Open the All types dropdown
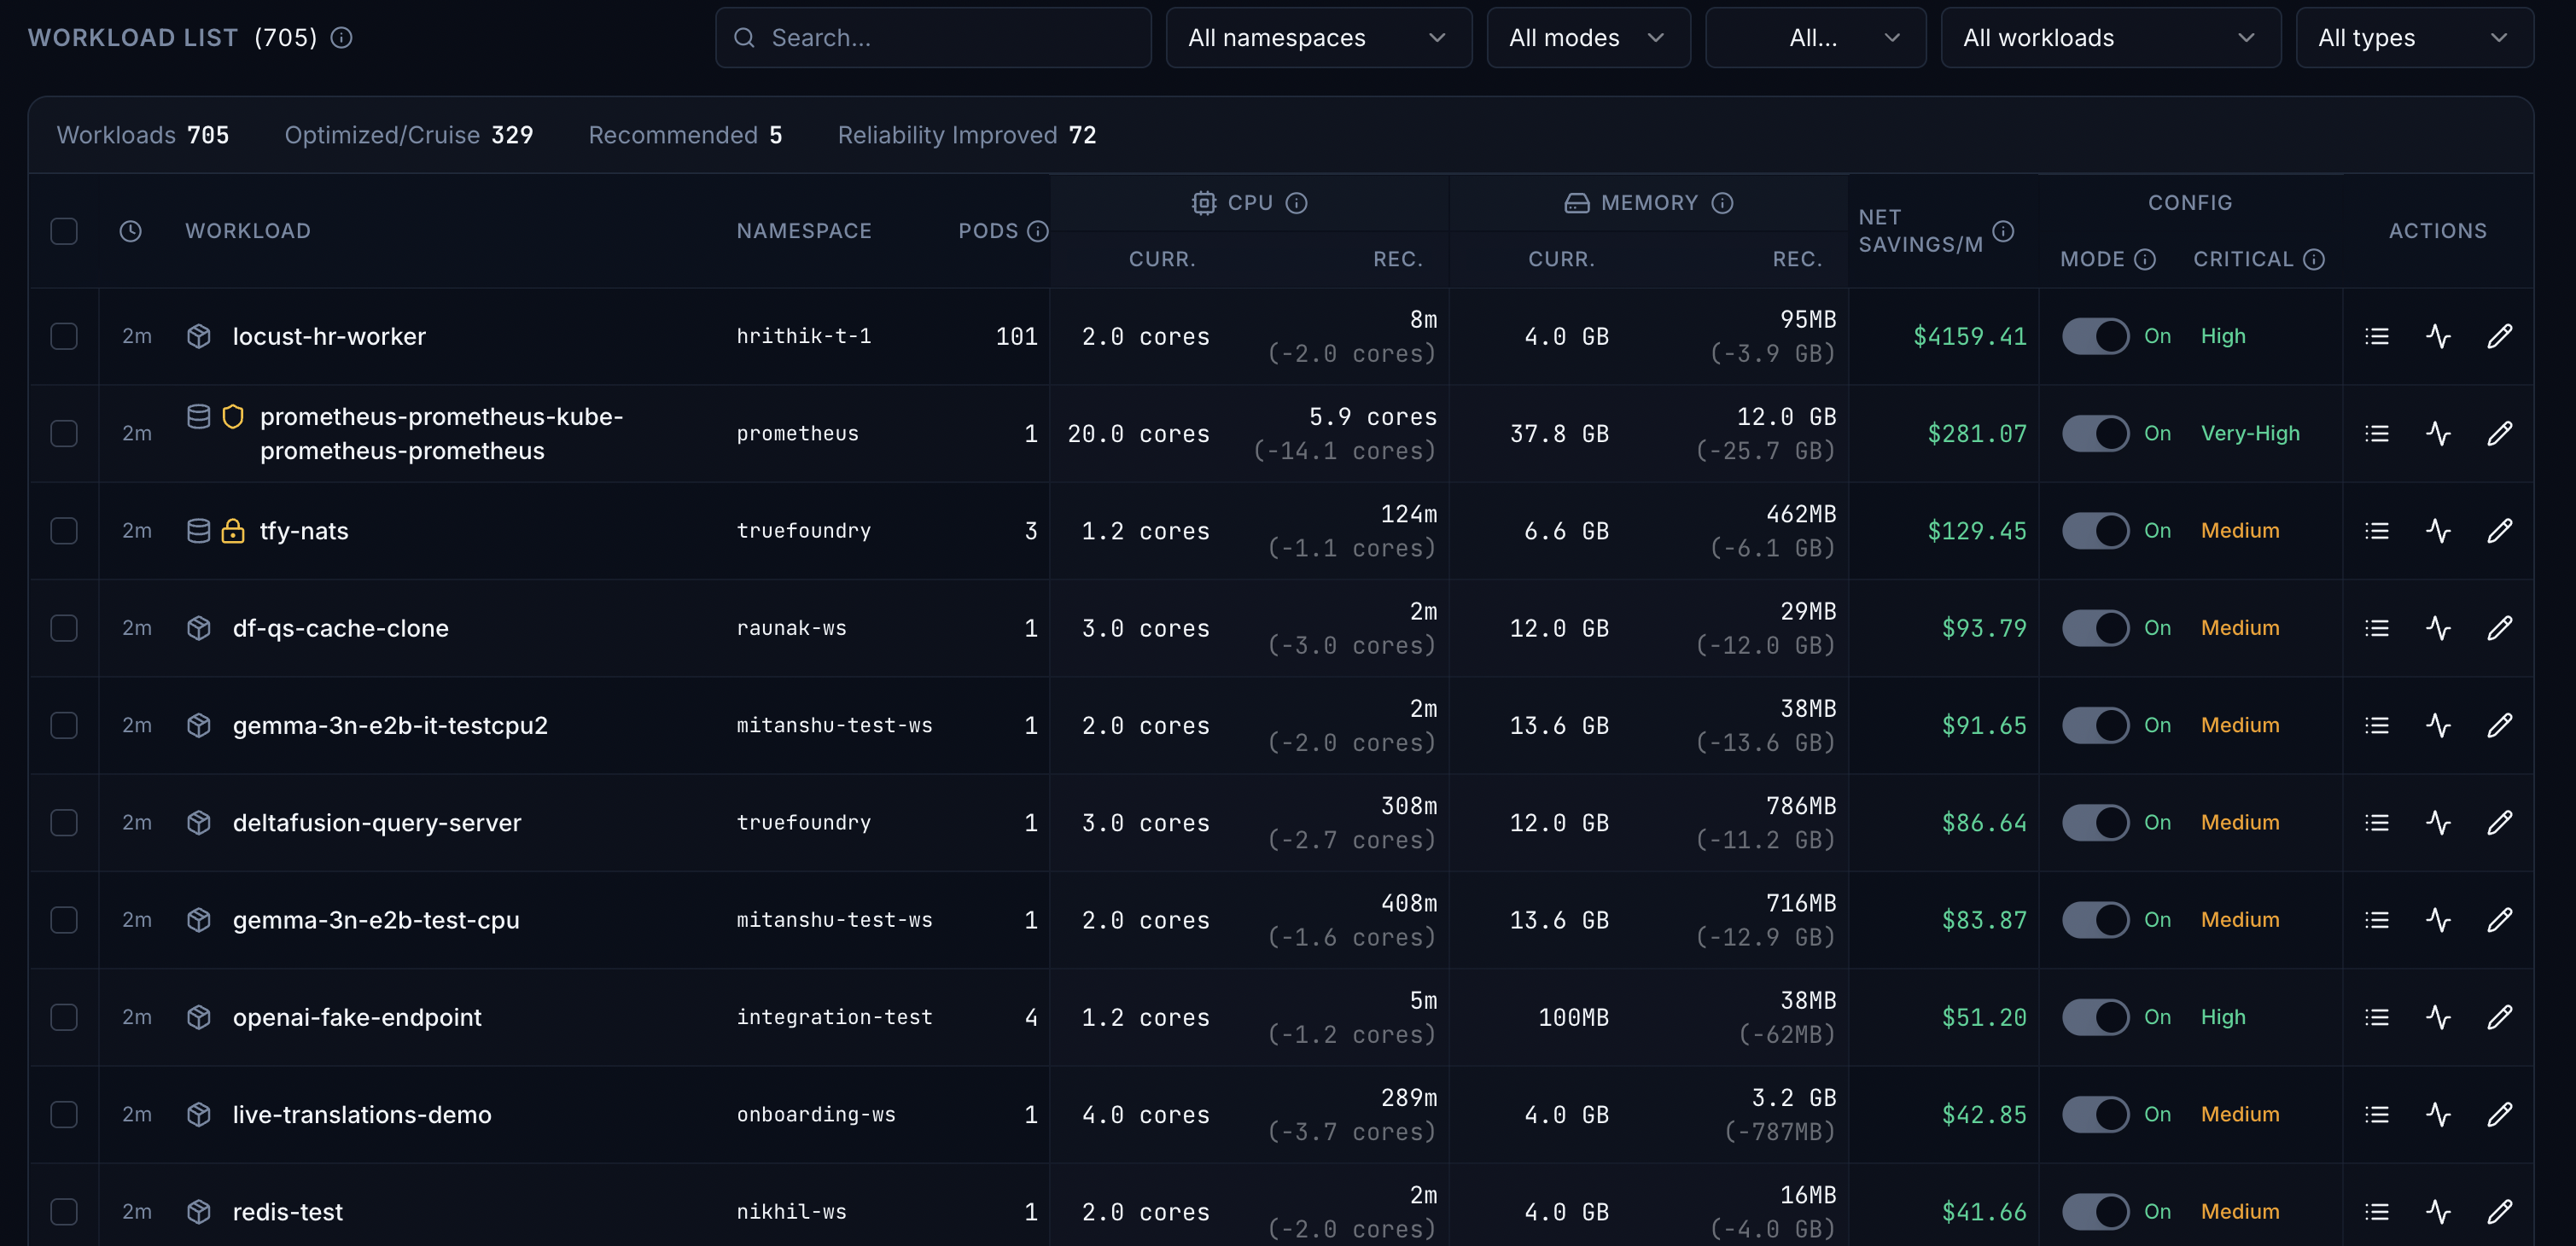This screenshot has width=2576, height=1246. tap(2415, 37)
